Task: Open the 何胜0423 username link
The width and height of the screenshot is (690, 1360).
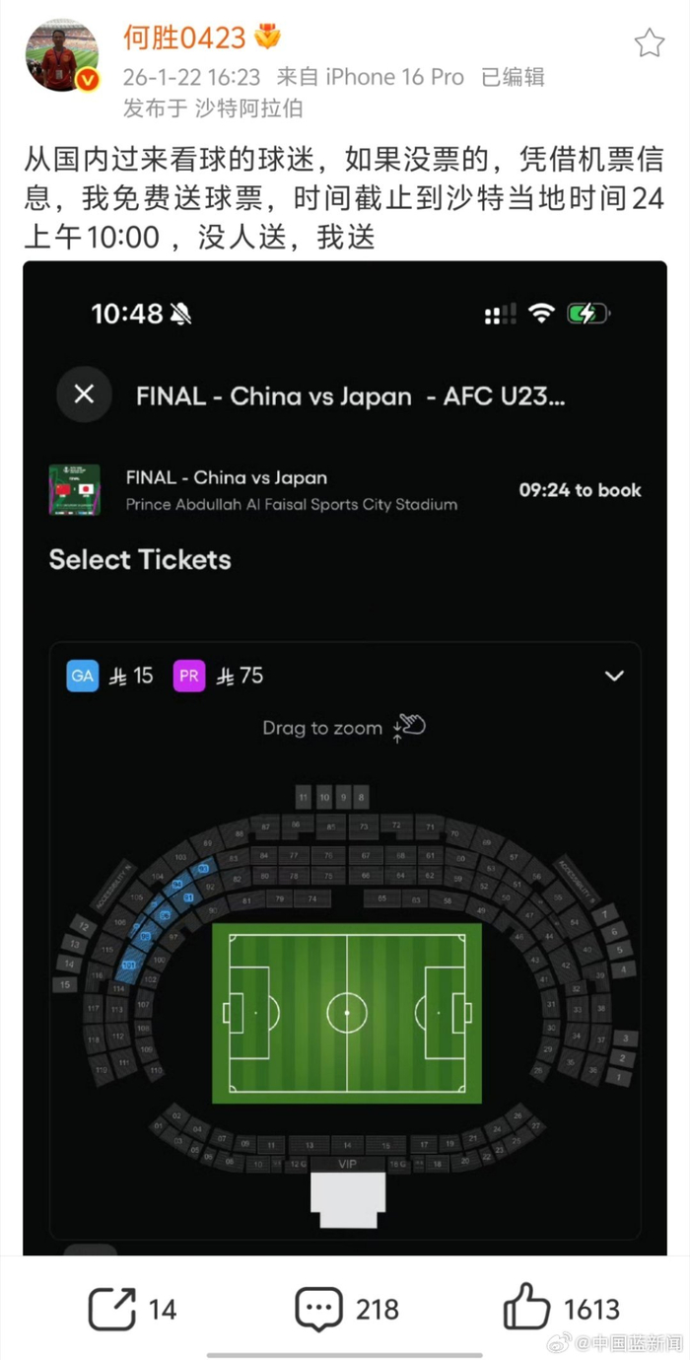Action: (183, 37)
